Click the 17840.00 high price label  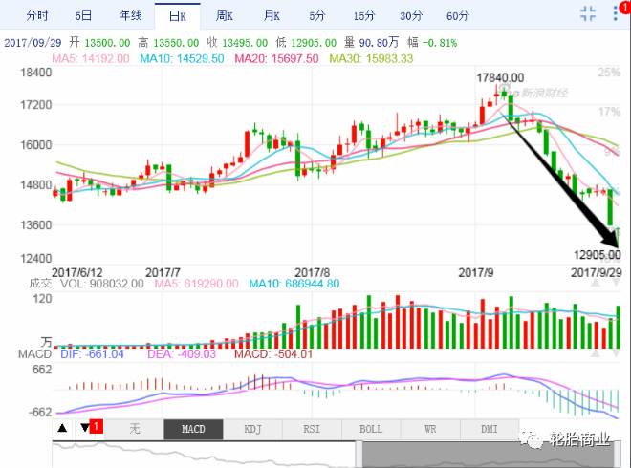[500, 78]
